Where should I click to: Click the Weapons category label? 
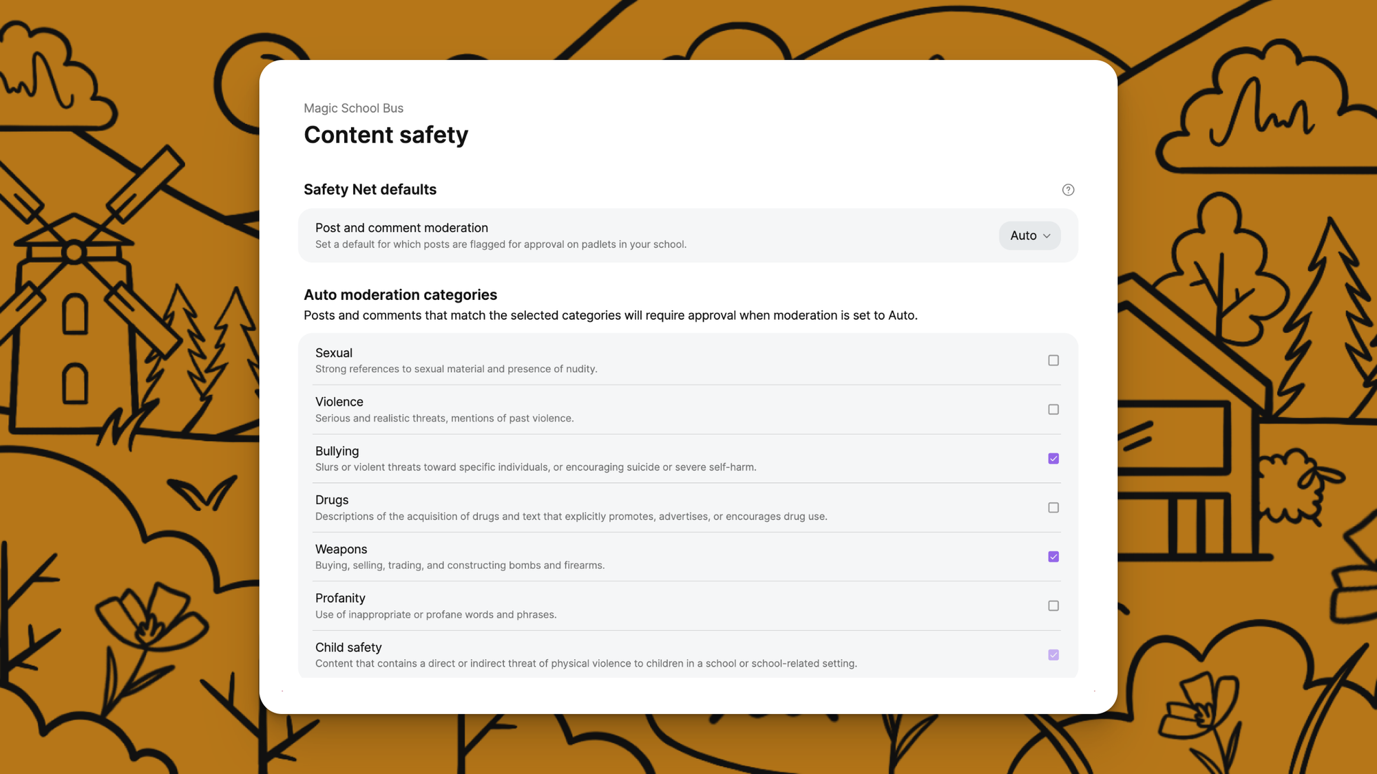click(341, 549)
